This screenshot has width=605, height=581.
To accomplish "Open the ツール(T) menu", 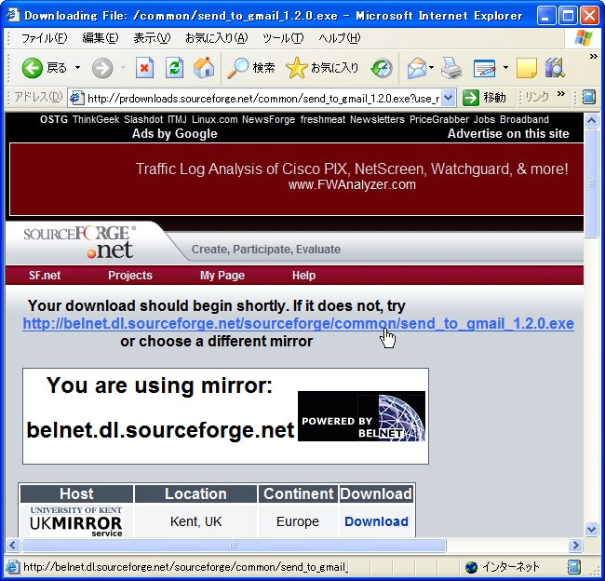I will click(283, 38).
